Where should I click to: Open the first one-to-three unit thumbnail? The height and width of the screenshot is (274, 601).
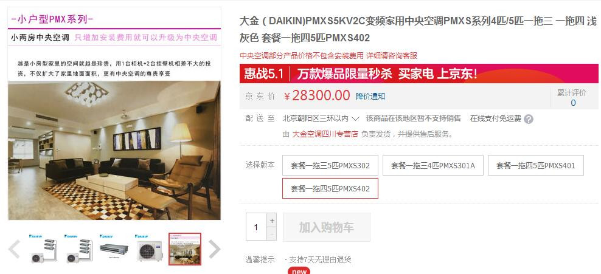[43, 248]
